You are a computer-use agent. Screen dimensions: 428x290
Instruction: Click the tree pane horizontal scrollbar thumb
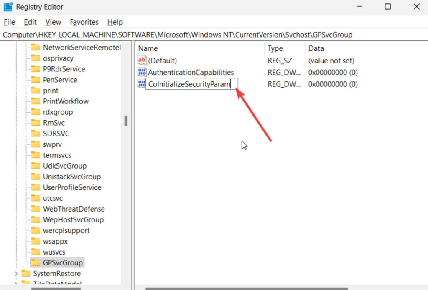(56, 289)
